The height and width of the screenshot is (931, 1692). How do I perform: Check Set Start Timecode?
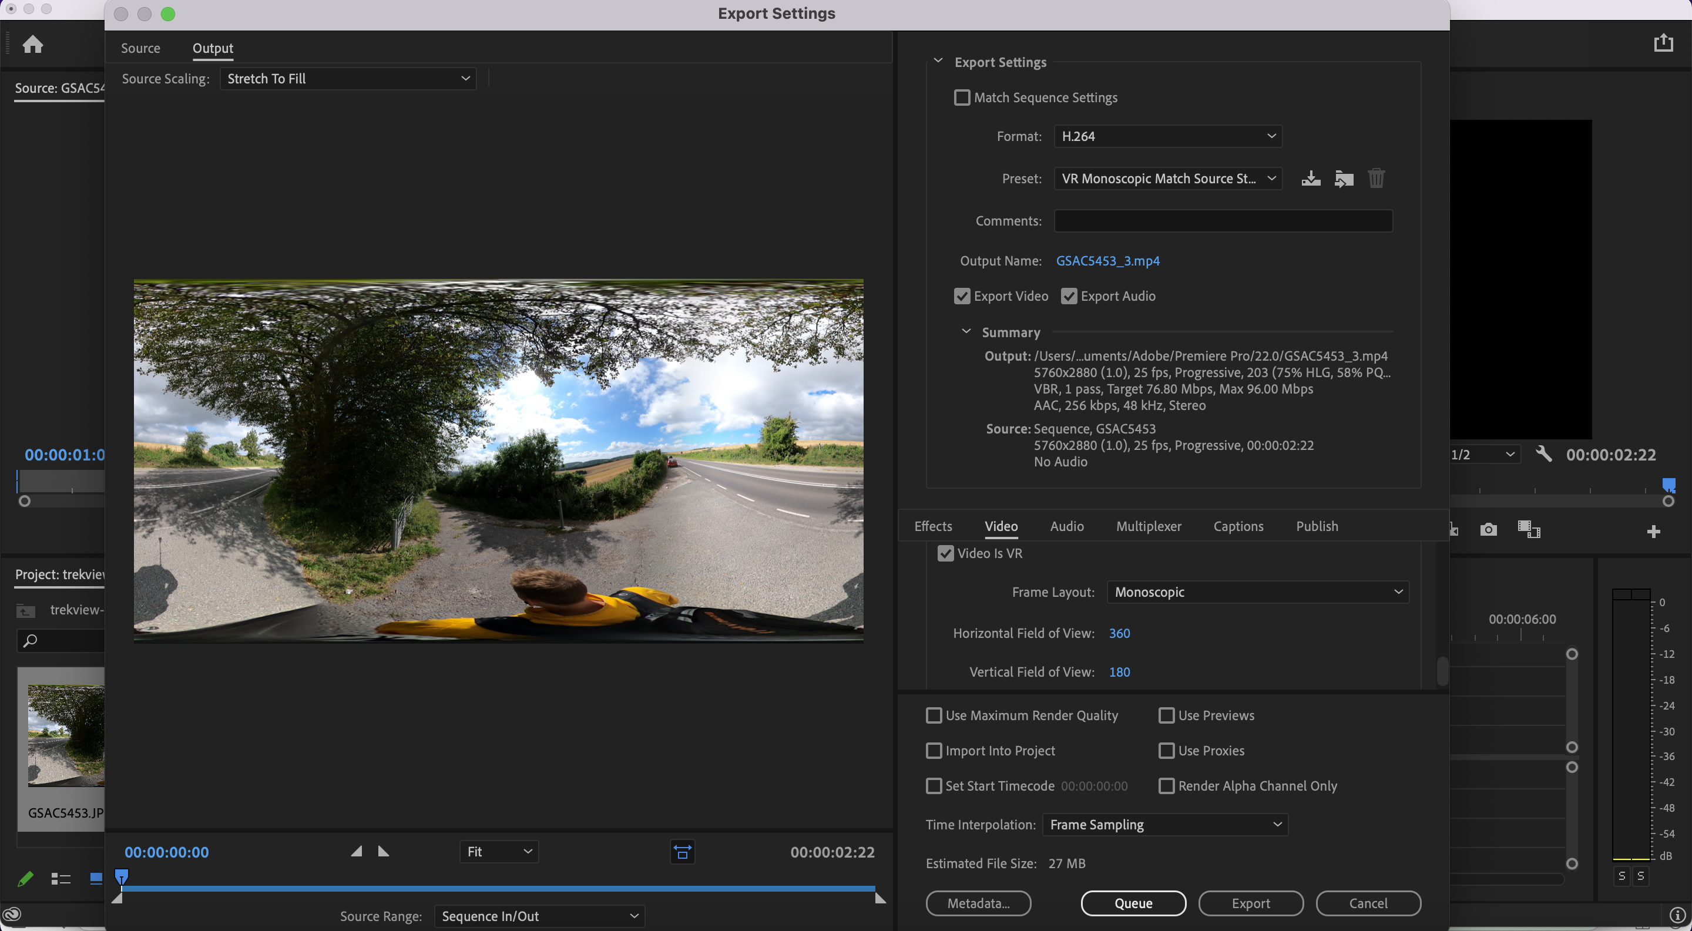point(934,786)
